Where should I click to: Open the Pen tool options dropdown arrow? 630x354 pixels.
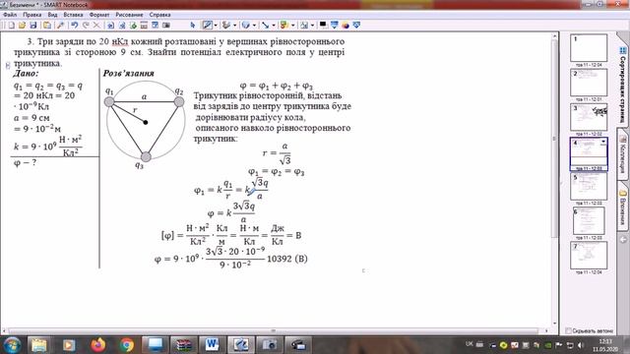coord(216,26)
